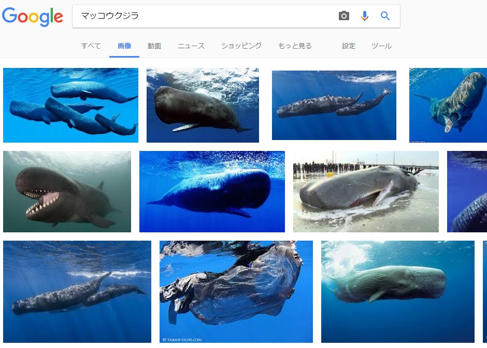Open the beached whale with crowd photo
The height and width of the screenshot is (348, 487).
(366, 191)
